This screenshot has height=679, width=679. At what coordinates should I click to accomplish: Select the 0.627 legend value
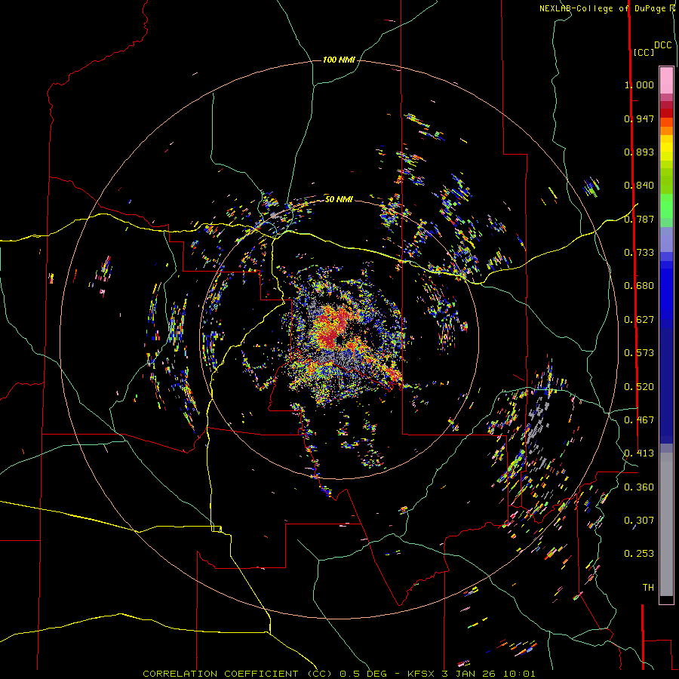click(639, 320)
